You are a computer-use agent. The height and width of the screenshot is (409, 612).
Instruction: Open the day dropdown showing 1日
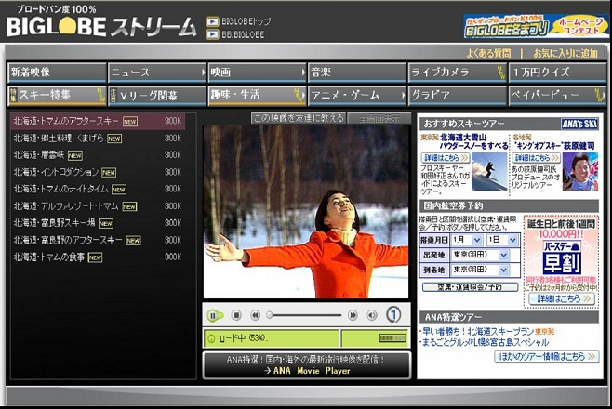click(502, 240)
